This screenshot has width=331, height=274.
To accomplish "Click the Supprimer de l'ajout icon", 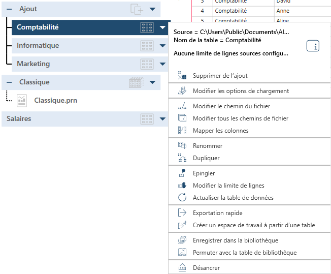I will coord(182,75).
